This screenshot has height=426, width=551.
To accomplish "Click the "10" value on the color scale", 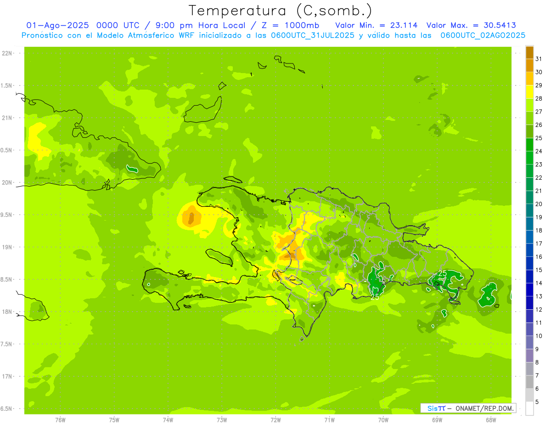I will pyautogui.click(x=539, y=336).
